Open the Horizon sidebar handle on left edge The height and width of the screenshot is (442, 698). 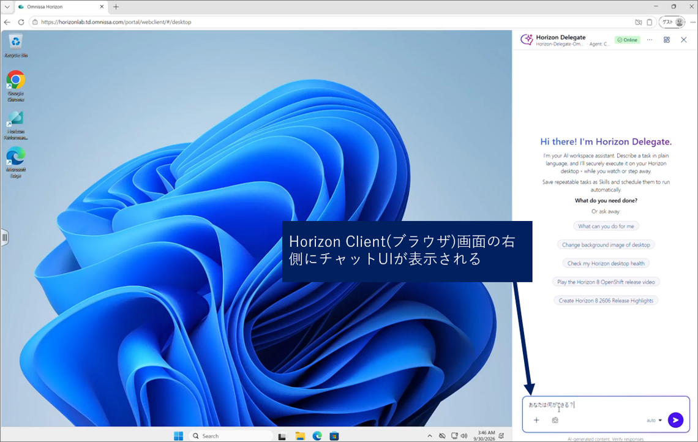pos(4,238)
